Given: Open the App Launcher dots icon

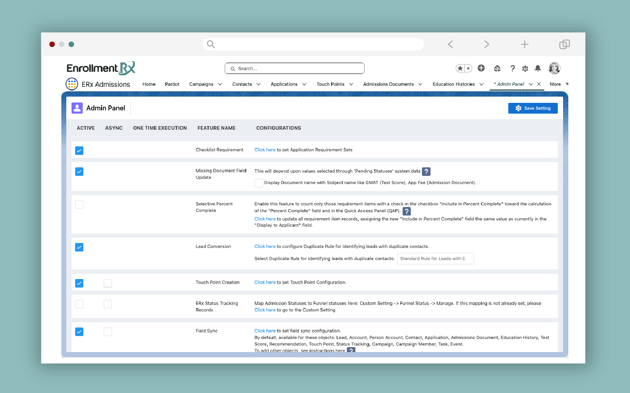Looking at the screenshot, I should [72, 84].
